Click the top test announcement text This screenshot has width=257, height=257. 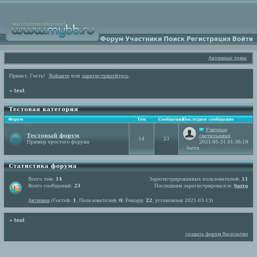click(x=19, y=90)
